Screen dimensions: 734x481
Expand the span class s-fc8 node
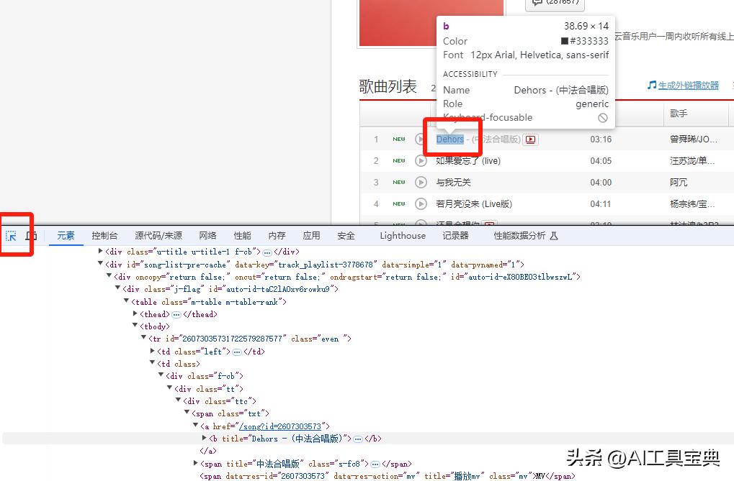tap(196, 463)
